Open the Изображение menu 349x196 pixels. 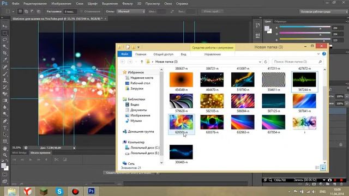click(x=61, y=4)
